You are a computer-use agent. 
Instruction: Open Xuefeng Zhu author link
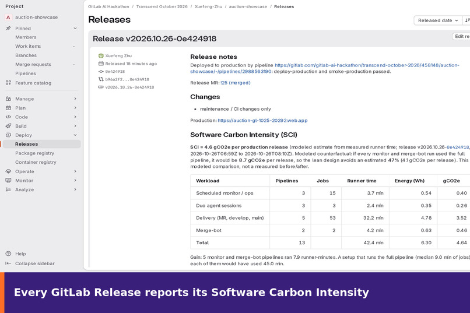tap(118, 56)
